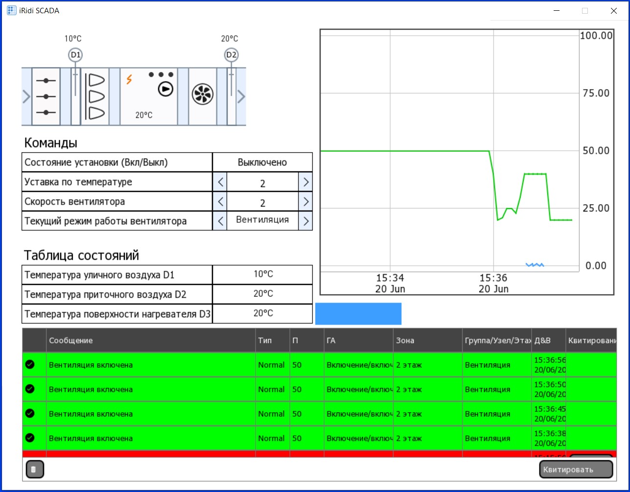
Task: Increase fan speed with right arrow
Action: tap(305, 202)
